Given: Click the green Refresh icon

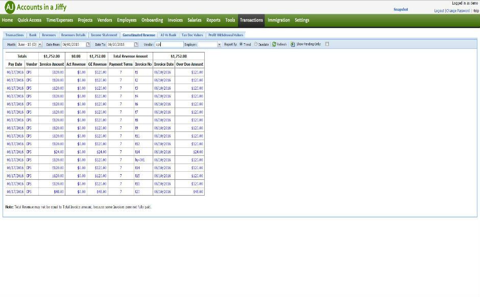Looking at the screenshot, I should 274,44.
